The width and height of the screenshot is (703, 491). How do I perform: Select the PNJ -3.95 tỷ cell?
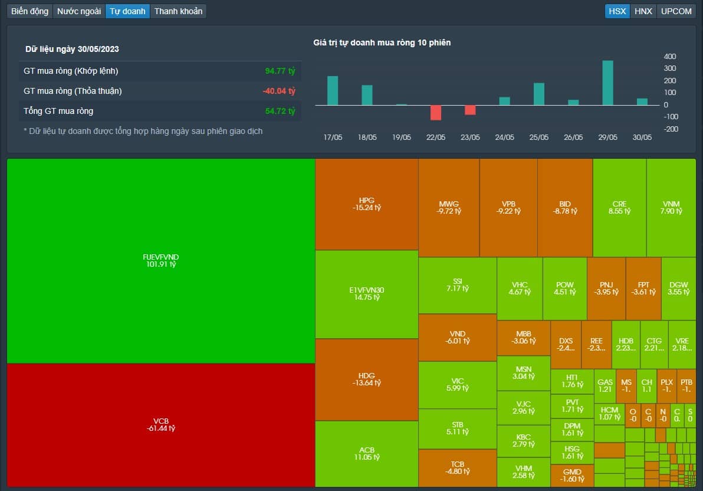[x=606, y=289]
